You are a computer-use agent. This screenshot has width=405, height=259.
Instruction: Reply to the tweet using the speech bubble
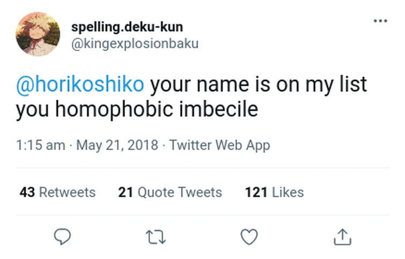[x=63, y=236]
